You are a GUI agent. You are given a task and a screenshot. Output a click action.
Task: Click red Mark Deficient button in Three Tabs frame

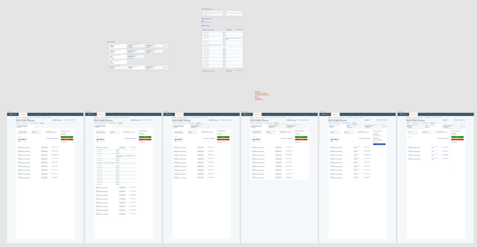[301, 139]
